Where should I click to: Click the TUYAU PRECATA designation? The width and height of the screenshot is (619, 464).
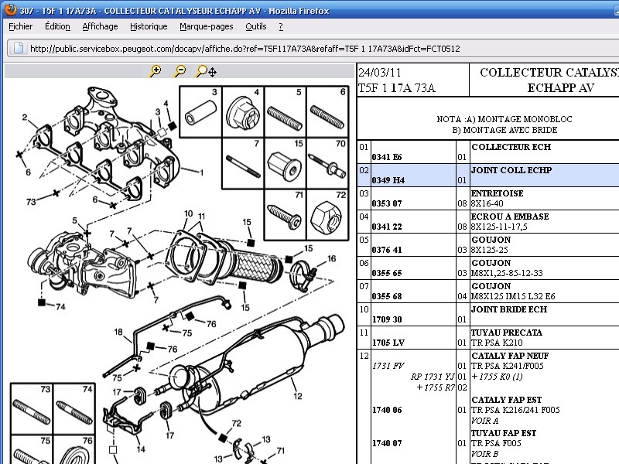tap(507, 333)
